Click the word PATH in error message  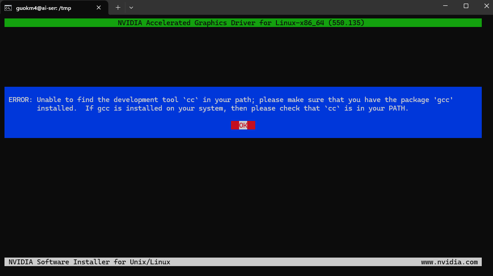click(x=397, y=109)
